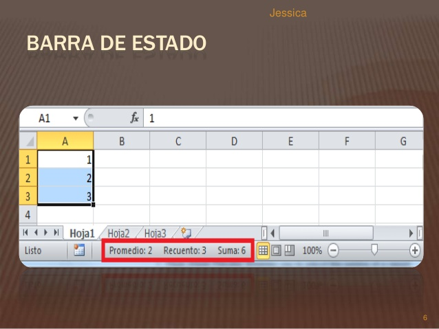Switch to the Hoja2 sheet tab
The width and height of the screenshot is (439, 329).
118,233
